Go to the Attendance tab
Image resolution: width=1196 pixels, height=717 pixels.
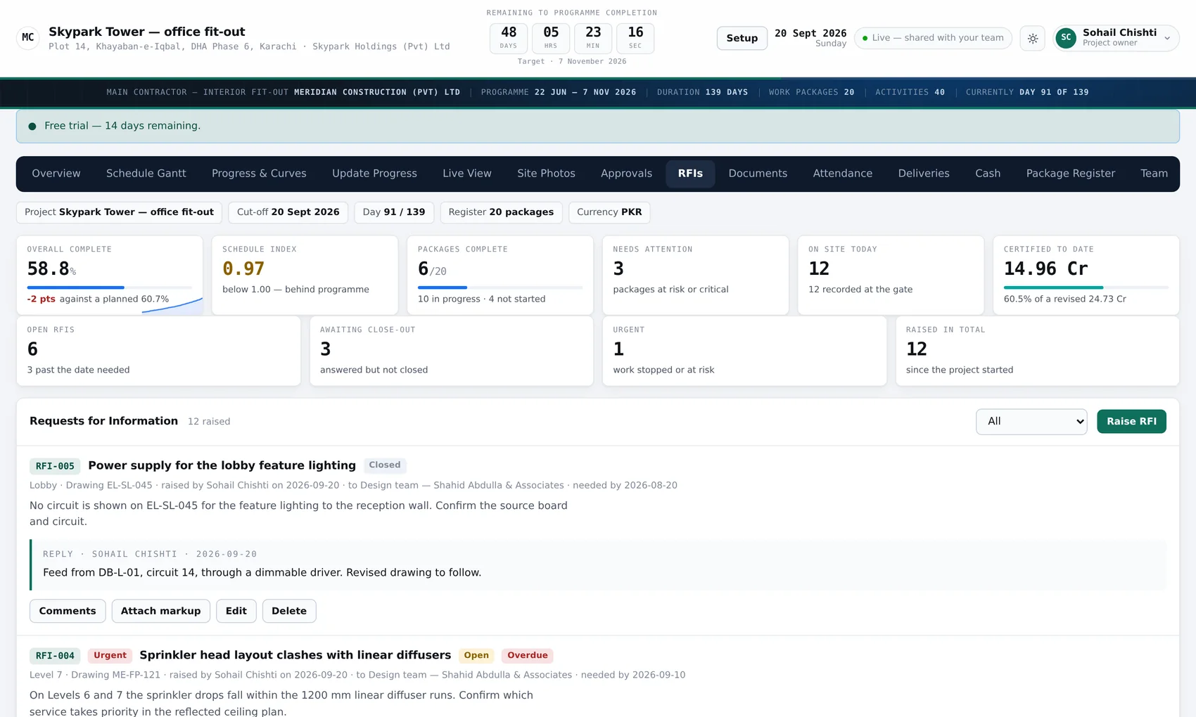pos(843,174)
